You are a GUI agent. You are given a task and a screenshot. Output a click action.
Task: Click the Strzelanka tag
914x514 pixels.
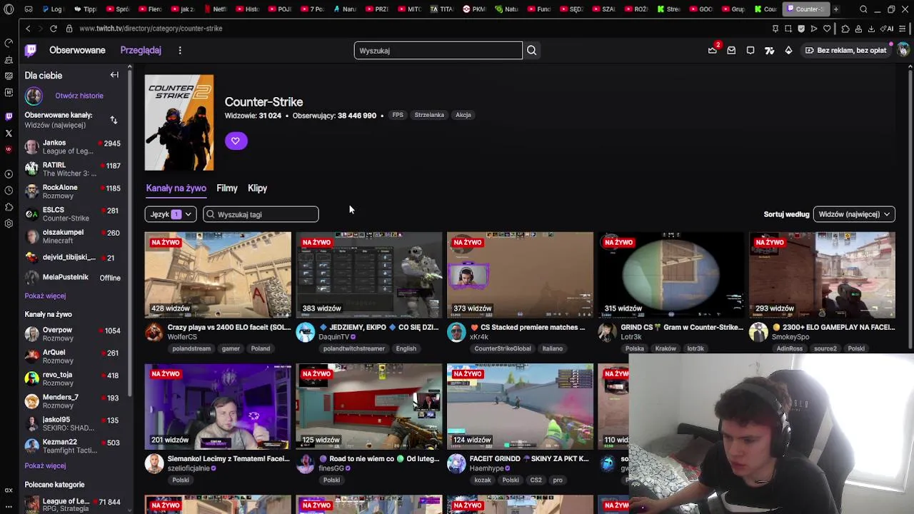[x=429, y=115]
